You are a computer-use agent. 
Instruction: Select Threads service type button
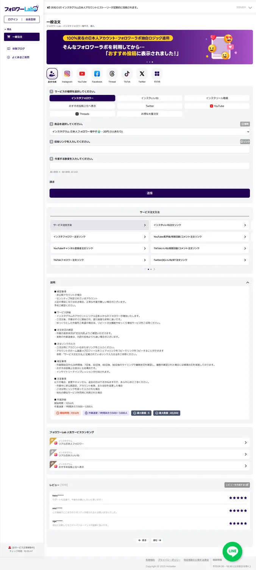[82, 114]
